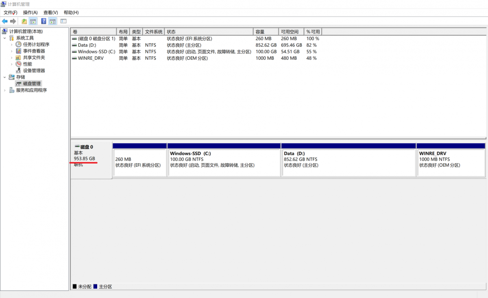
Task: Expand the 共享文件夹 tree node
Action: (11, 57)
